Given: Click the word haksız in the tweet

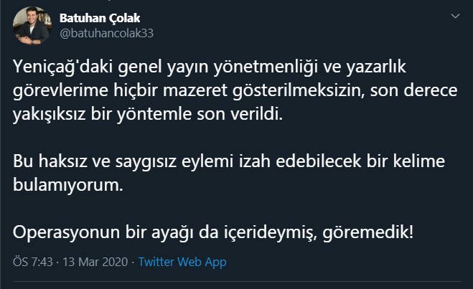Looking at the screenshot, I should coord(60,162).
